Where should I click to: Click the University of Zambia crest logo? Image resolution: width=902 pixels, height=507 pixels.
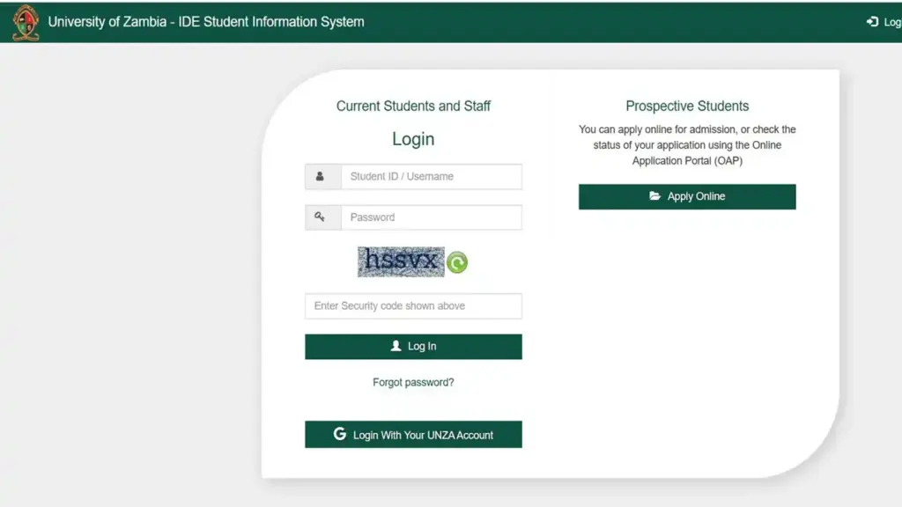click(x=26, y=22)
